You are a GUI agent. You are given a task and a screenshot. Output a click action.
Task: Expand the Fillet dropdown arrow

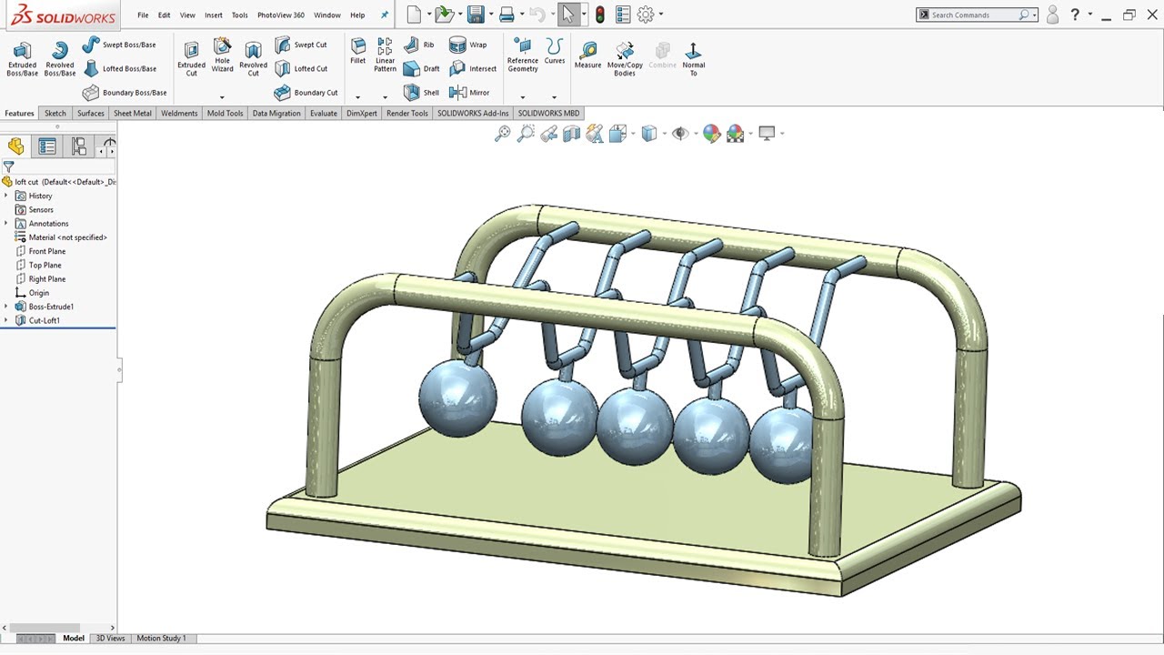[358, 97]
